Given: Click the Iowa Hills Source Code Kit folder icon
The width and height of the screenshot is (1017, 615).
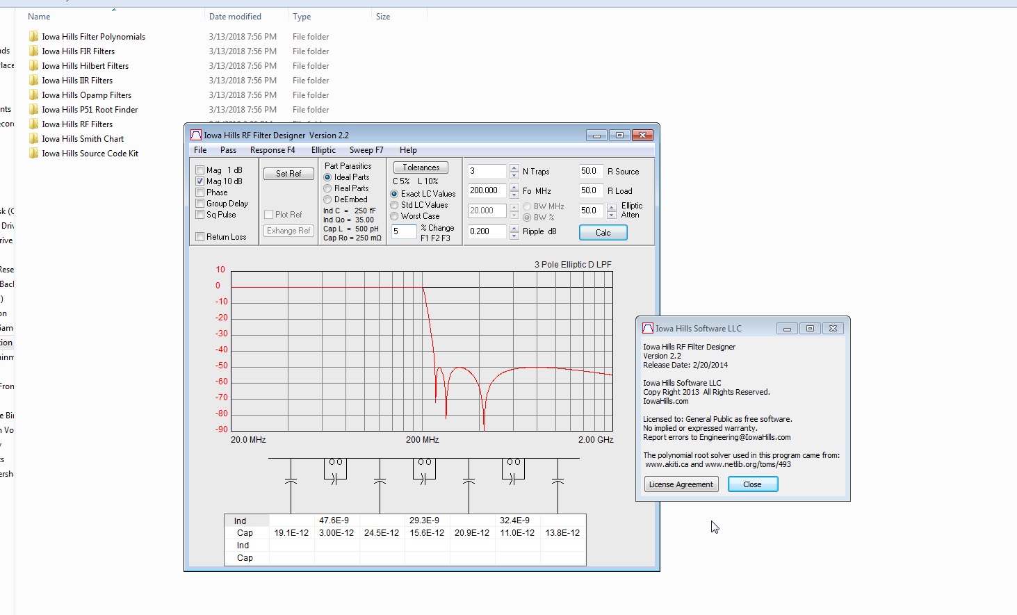Looking at the screenshot, I should tap(33, 154).
